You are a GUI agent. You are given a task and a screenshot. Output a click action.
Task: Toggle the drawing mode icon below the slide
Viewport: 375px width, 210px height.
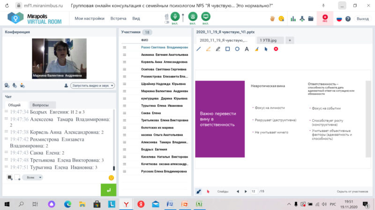click(x=198, y=191)
